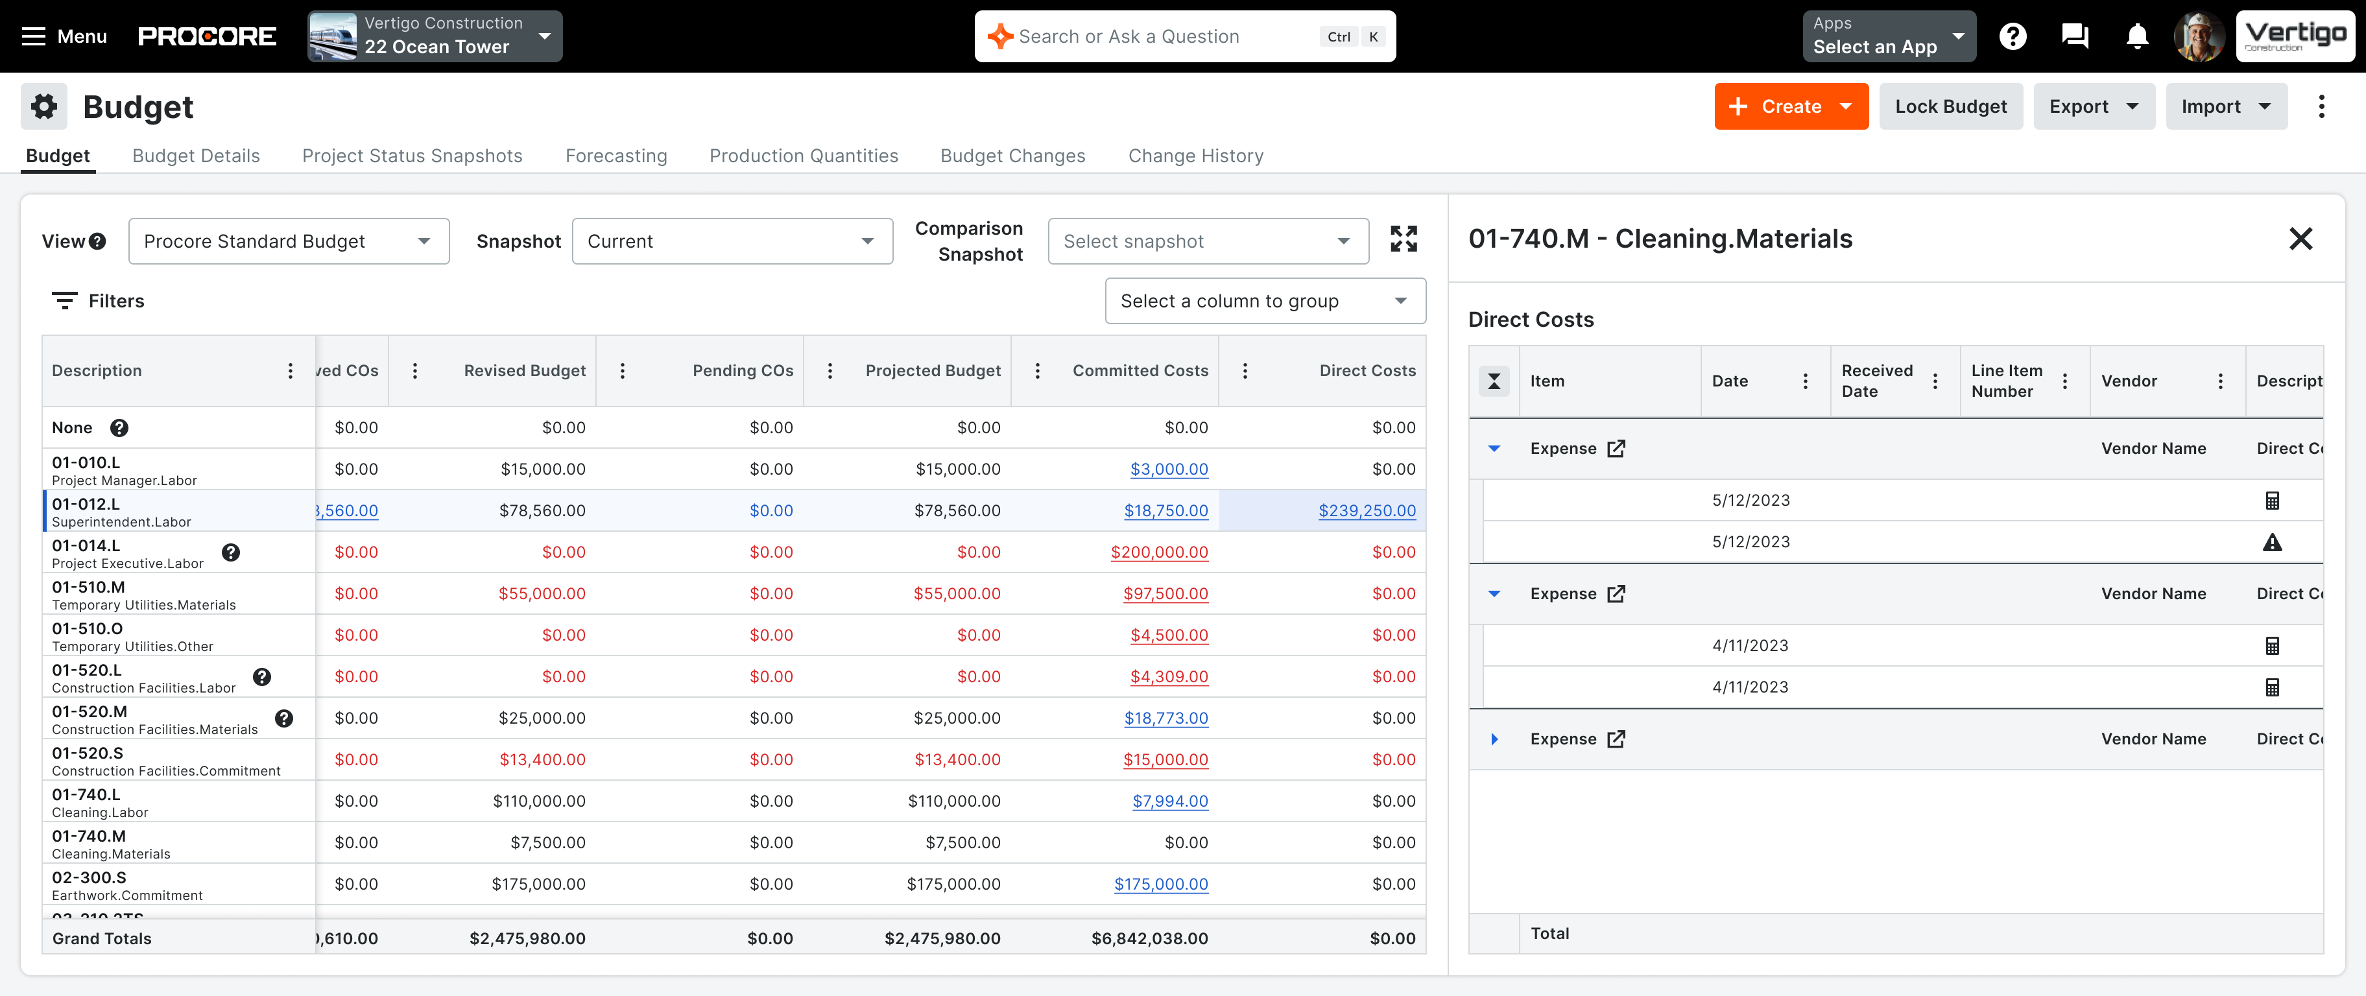Click the help icon next to View
2366x996 pixels.
[97, 241]
